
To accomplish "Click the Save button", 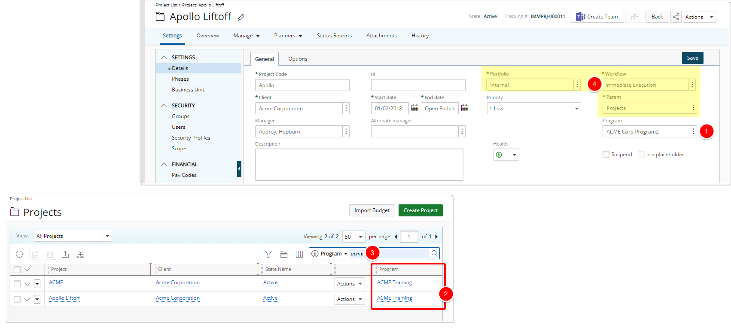I will point(692,58).
